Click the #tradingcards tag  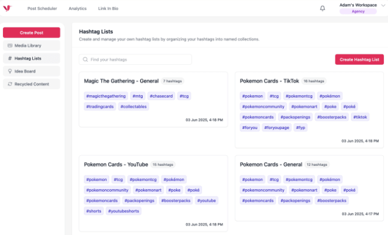tap(100, 106)
